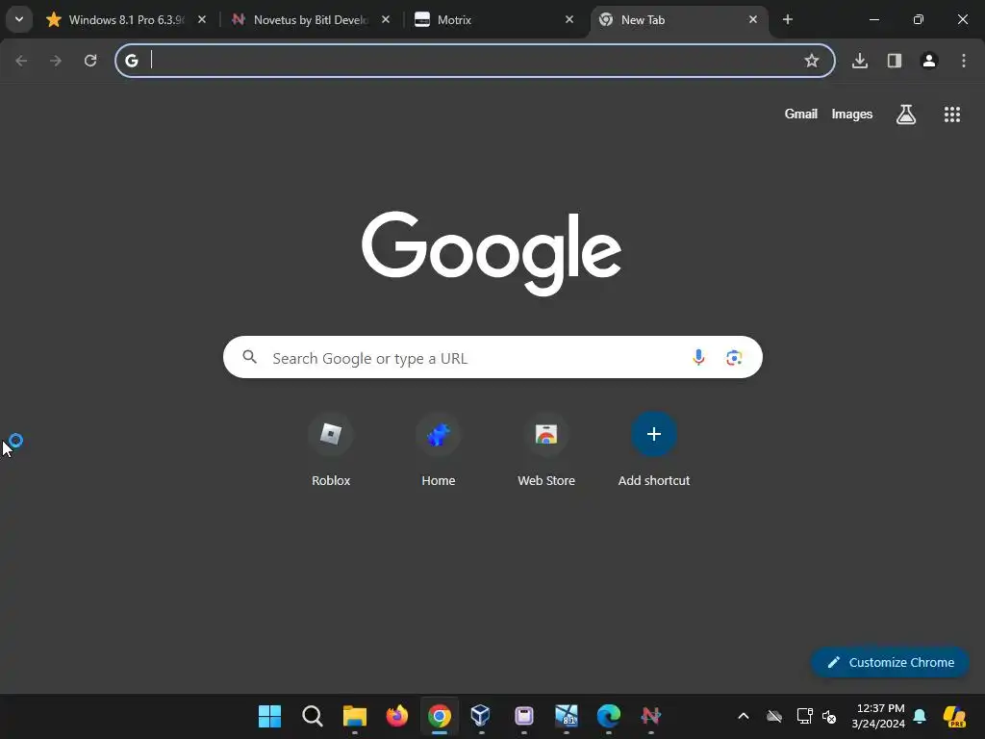
Task: Click the OneDrive cloud tray icon
Action: (774, 716)
